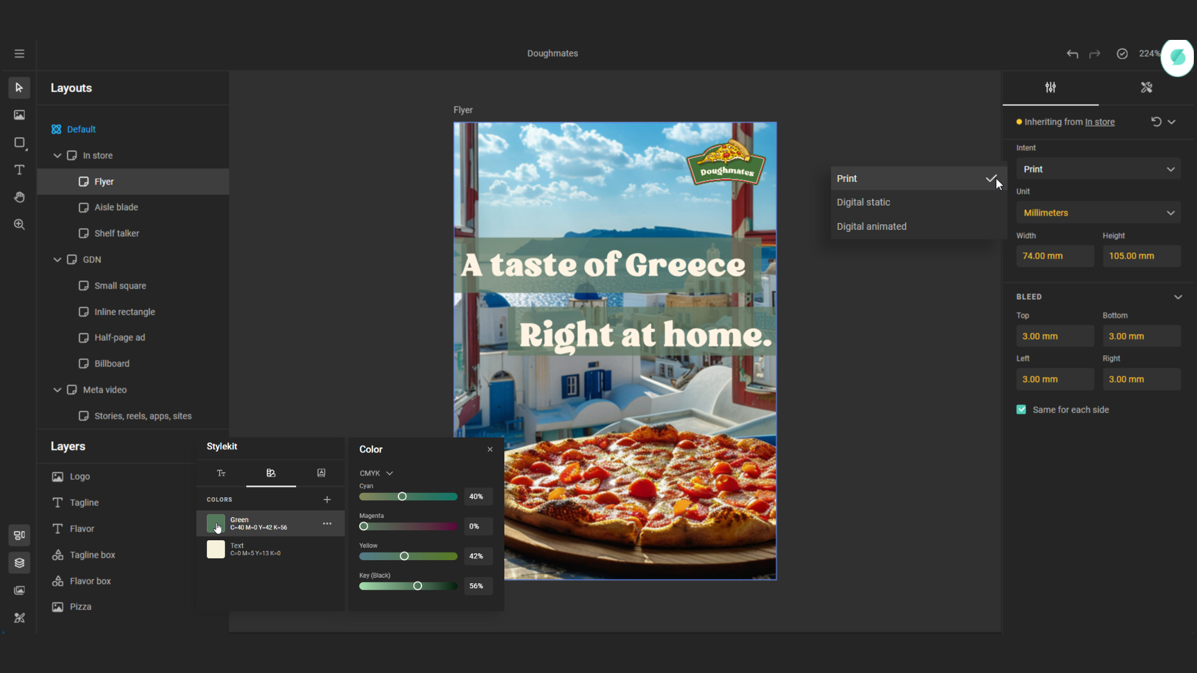Add a new color in the Stylekit panel
This screenshot has width=1197, height=673.
[x=327, y=499]
